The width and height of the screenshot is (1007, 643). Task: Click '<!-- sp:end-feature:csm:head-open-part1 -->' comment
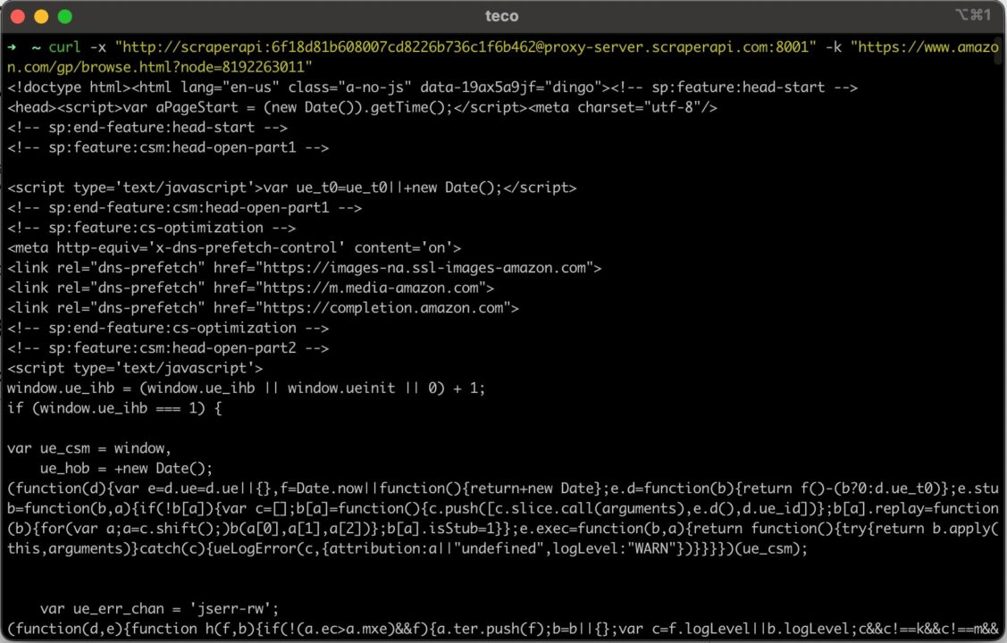184,207
